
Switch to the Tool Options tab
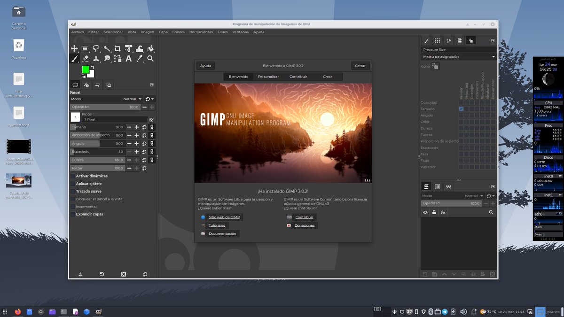coord(75,85)
